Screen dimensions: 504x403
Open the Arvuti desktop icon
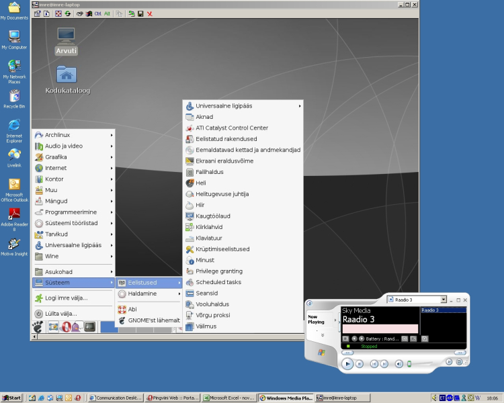tap(67, 41)
